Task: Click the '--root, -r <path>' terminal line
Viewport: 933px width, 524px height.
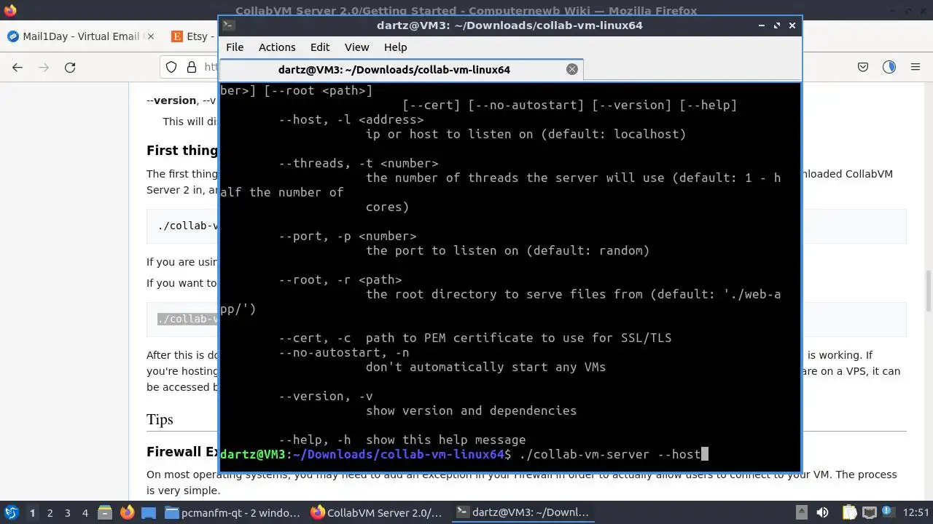Action: coord(340,279)
